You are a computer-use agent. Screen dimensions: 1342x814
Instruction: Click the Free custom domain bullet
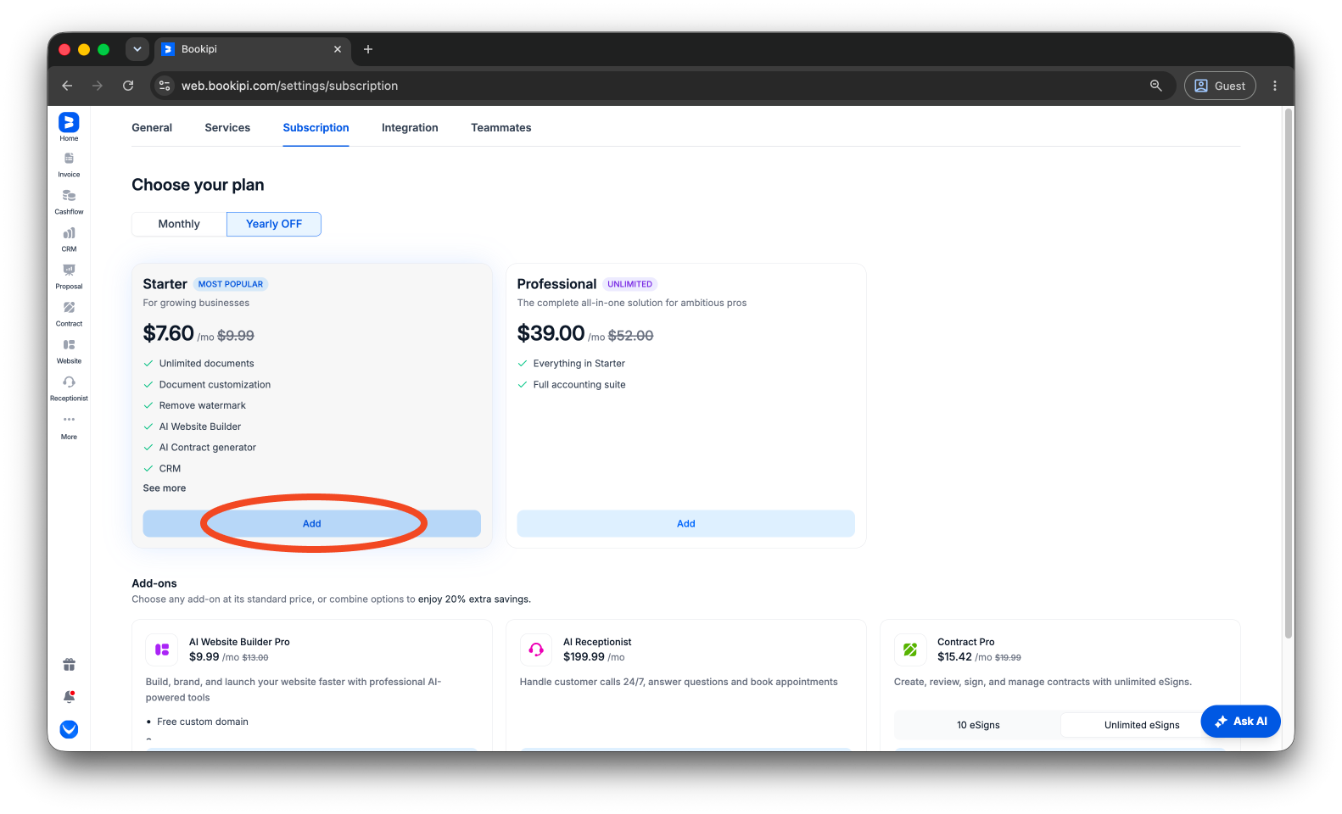click(x=203, y=722)
